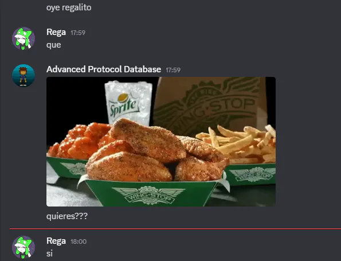Open Rega's avatar beside the "que" message
341x261 pixels.
(x=23, y=38)
